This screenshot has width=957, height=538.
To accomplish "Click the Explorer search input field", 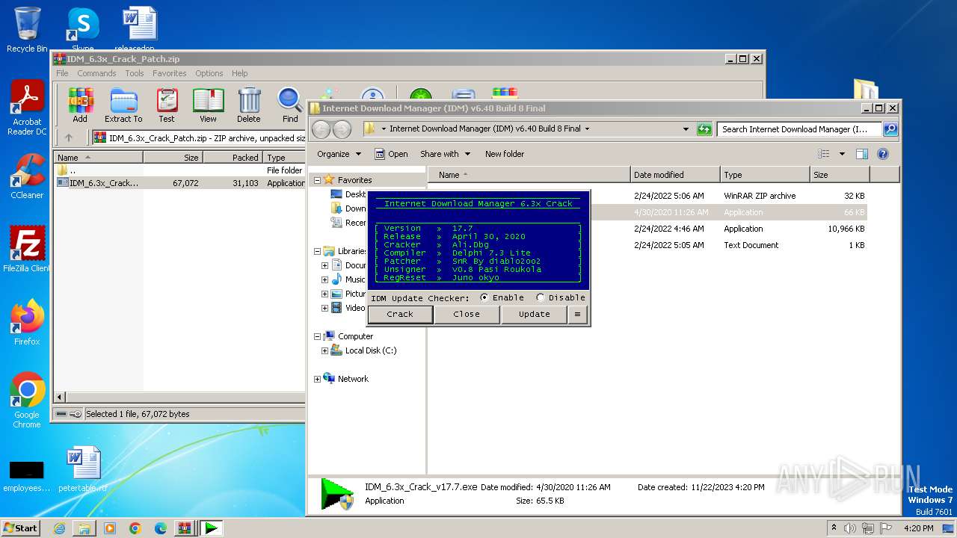I will (798, 129).
